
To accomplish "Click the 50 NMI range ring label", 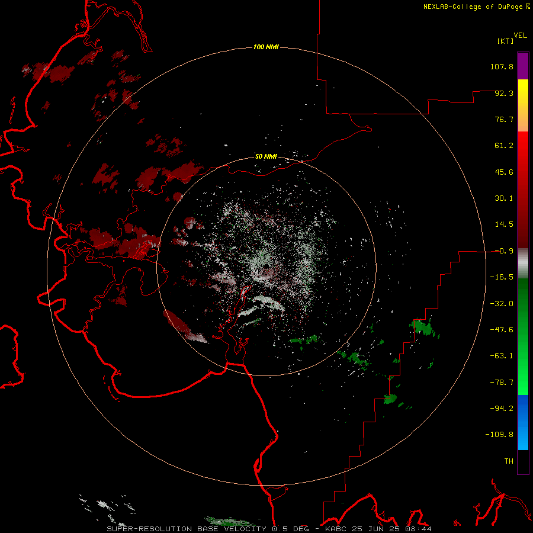I will pyautogui.click(x=266, y=156).
